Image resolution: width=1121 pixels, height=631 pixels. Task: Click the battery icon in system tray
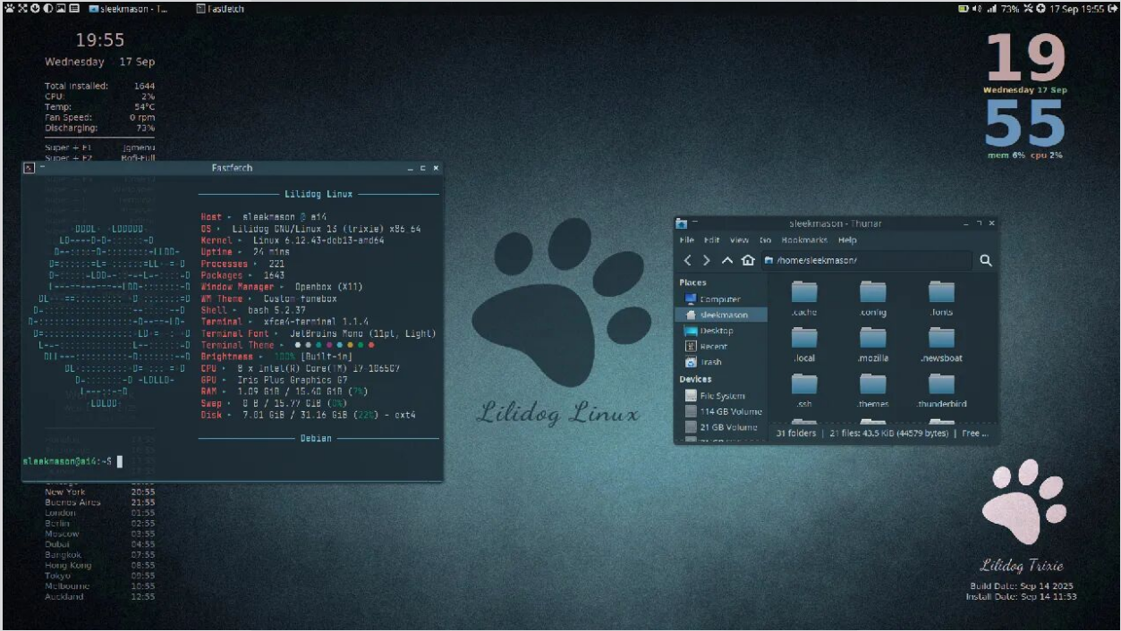click(964, 8)
